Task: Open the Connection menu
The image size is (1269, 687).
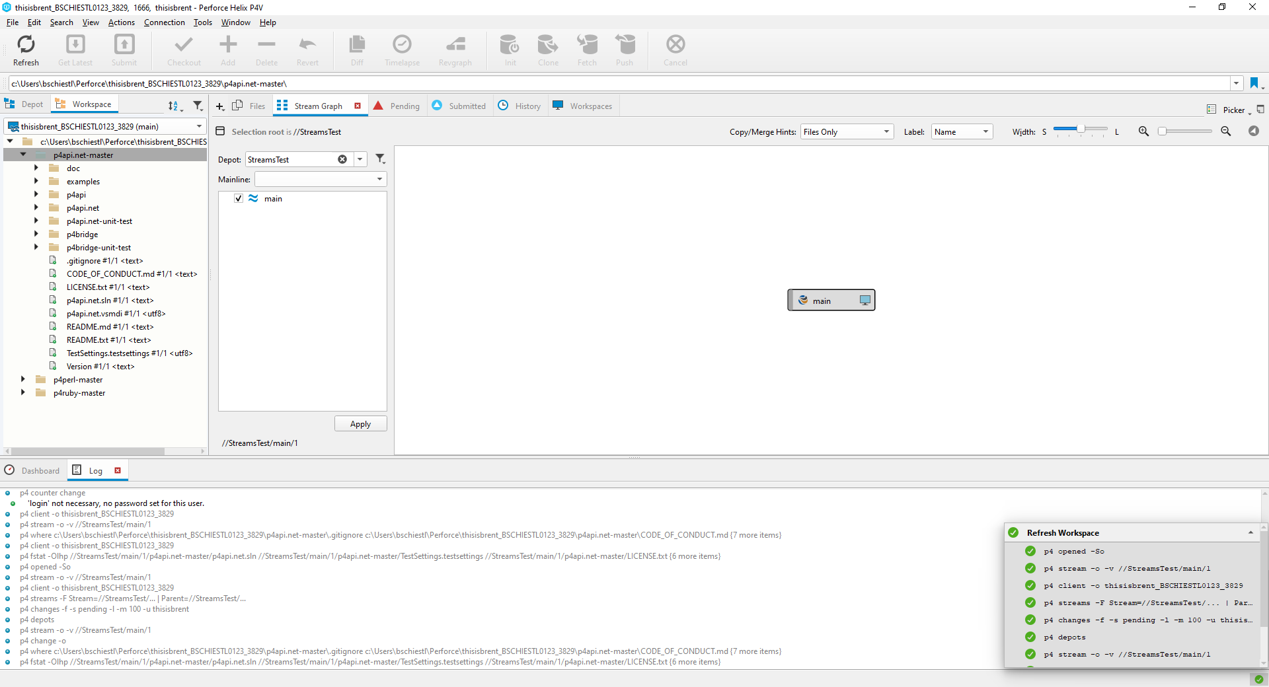Action: click(x=165, y=22)
